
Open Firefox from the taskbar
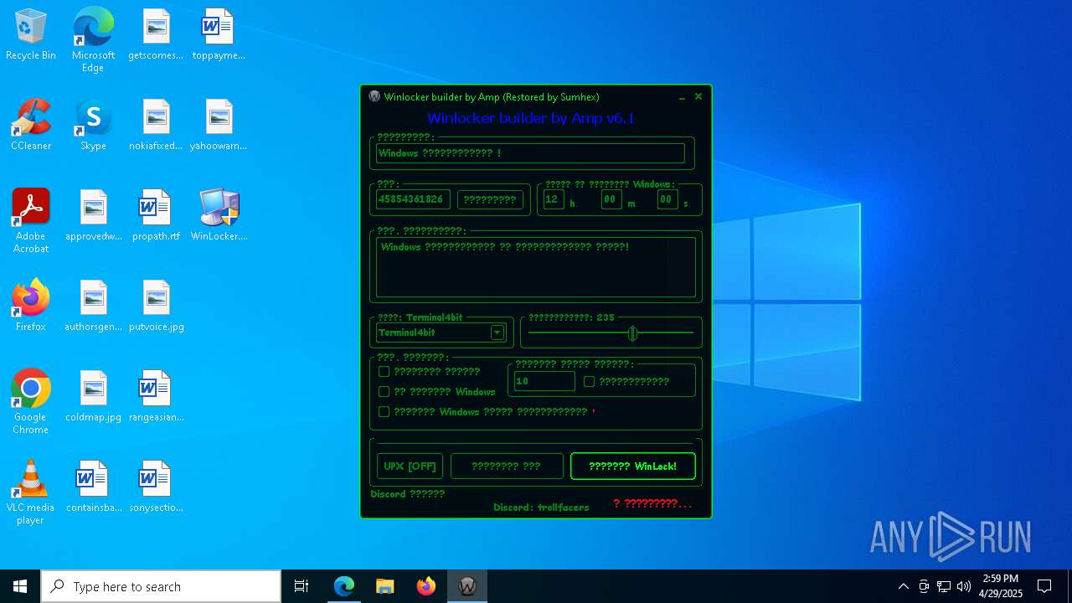(x=426, y=586)
